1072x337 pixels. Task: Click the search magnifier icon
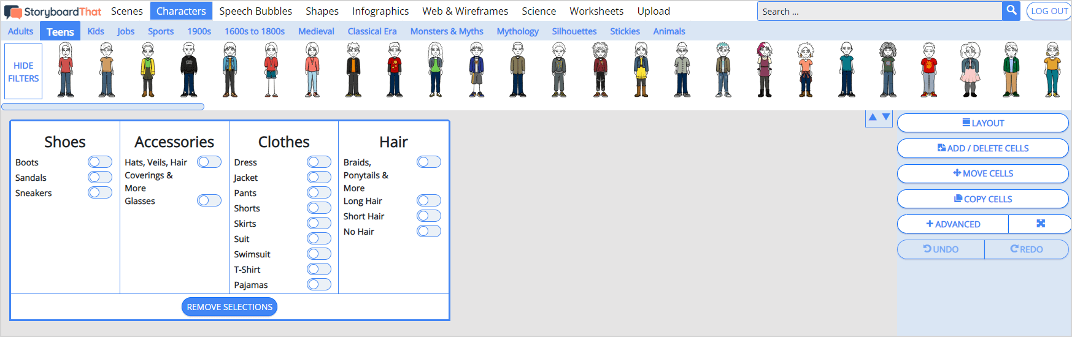pyautogui.click(x=1011, y=10)
